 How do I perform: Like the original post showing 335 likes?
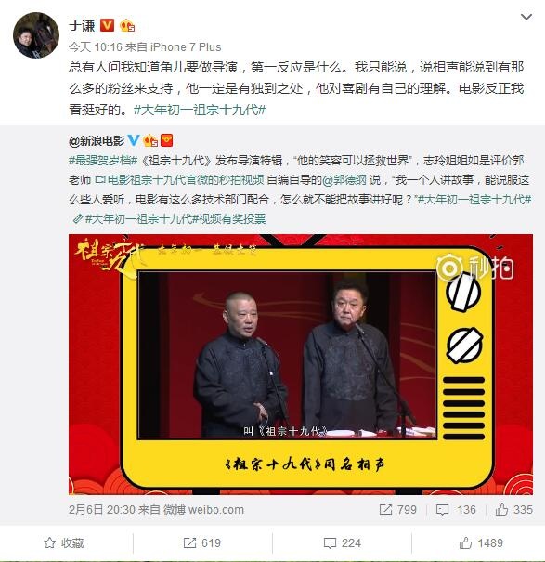click(513, 510)
